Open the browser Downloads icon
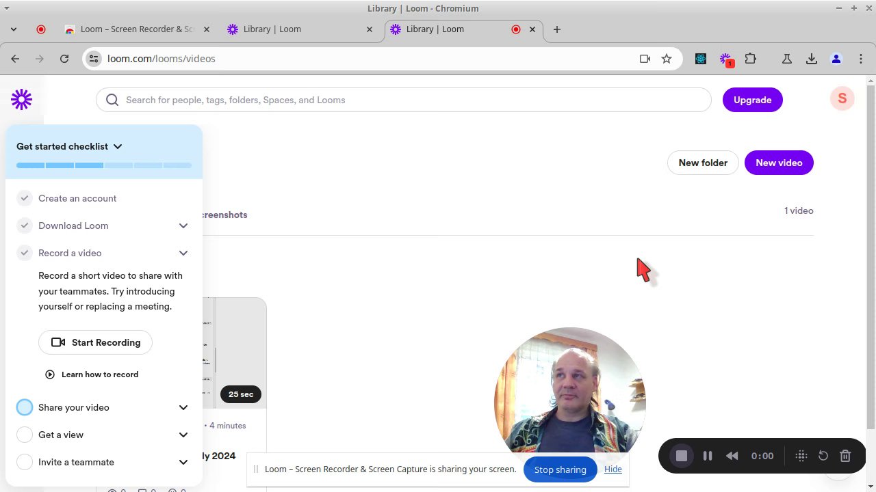 pos(812,59)
